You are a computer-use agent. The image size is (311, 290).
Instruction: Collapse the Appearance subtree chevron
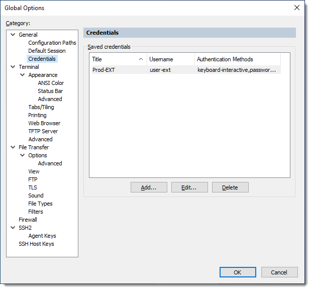[x=23, y=75]
